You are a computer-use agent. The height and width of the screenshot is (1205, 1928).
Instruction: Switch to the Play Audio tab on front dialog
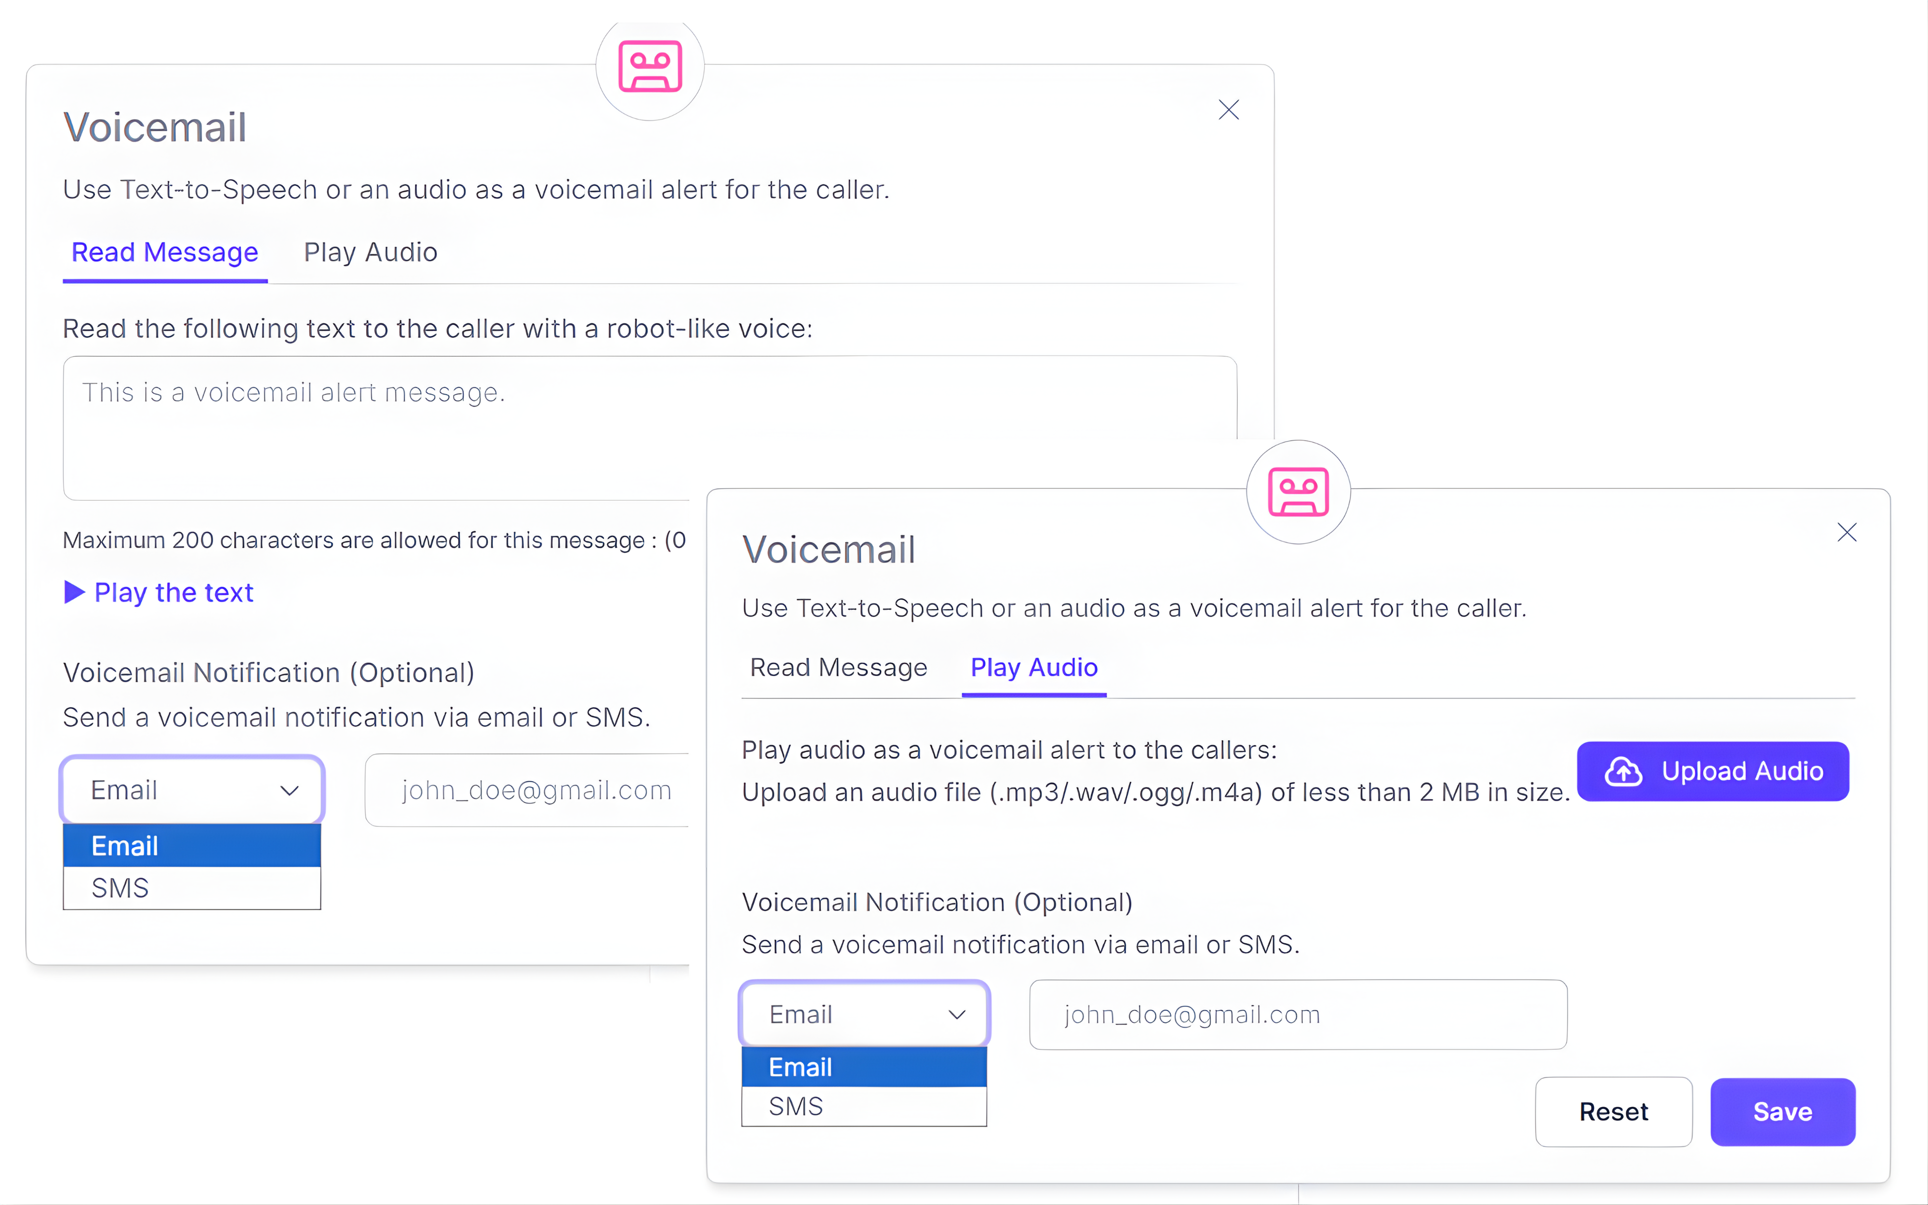click(x=371, y=252)
